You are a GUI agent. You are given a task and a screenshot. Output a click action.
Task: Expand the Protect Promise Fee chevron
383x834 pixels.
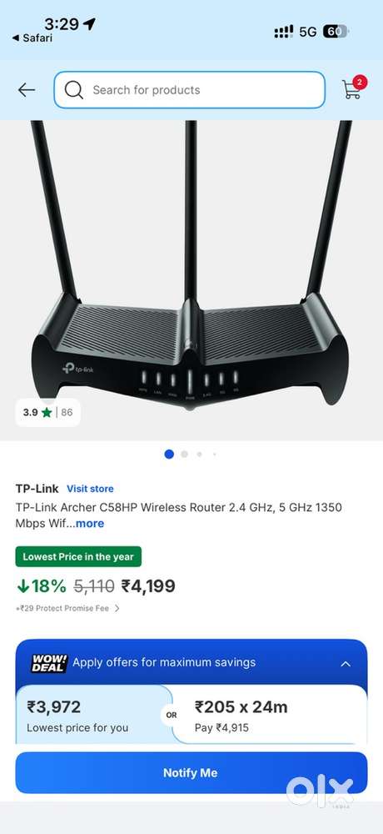click(x=117, y=608)
